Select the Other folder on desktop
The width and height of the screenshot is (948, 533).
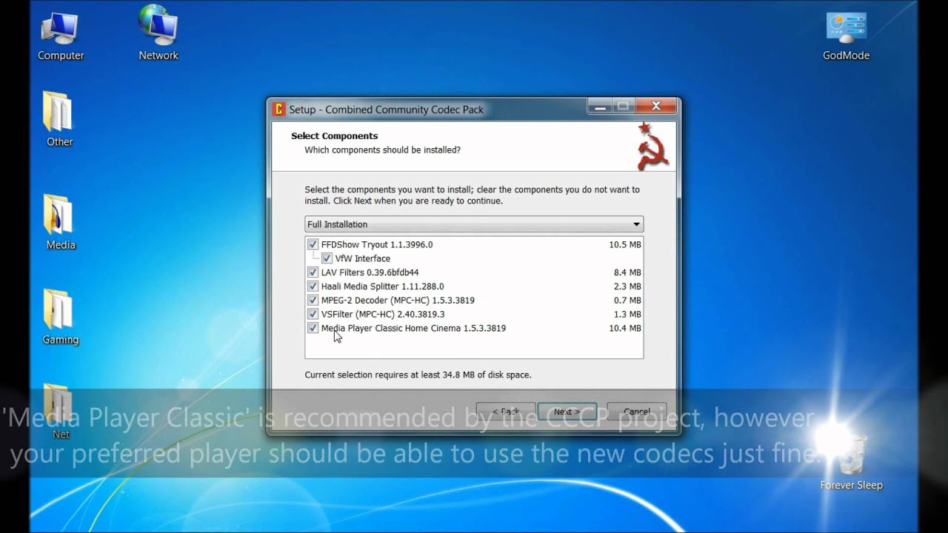(59, 119)
